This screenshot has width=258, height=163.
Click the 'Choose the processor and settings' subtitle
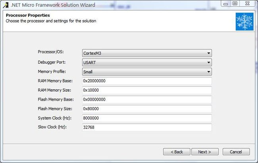(51, 21)
